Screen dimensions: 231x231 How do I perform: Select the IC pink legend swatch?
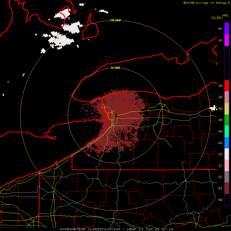click(227, 166)
